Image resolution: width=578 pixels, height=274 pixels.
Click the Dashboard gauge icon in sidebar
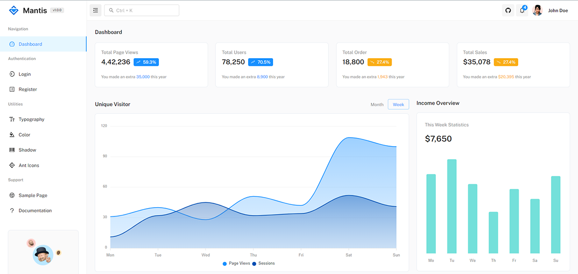[x=12, y=44]
